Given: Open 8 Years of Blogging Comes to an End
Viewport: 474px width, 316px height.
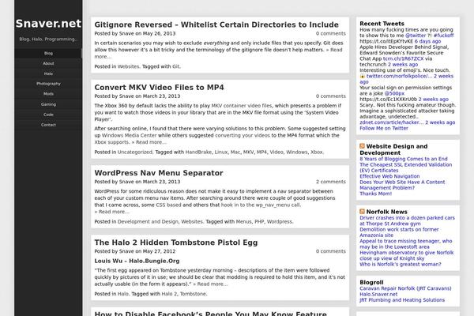Looking at the screenshot, I should tap(404, 159).
